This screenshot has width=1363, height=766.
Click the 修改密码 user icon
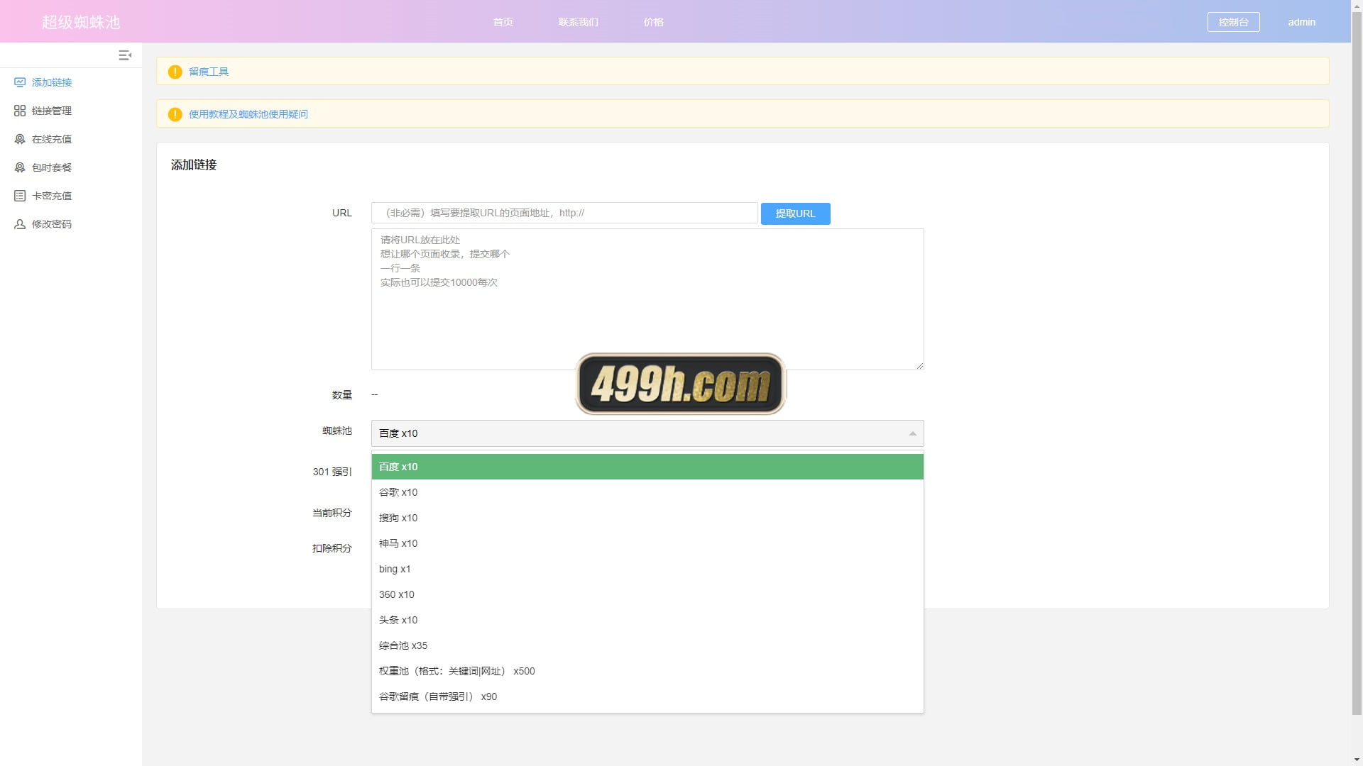pyautogui.click(x=20, y=224)
